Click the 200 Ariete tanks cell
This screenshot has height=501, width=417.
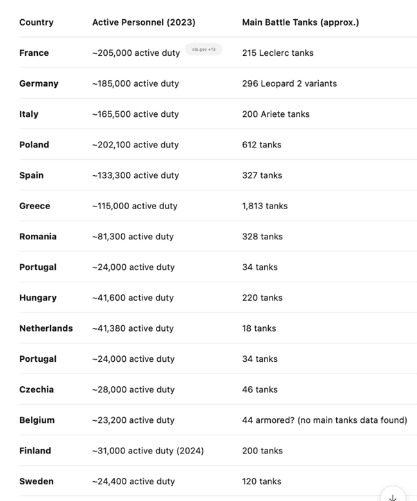tap(276, 114)
